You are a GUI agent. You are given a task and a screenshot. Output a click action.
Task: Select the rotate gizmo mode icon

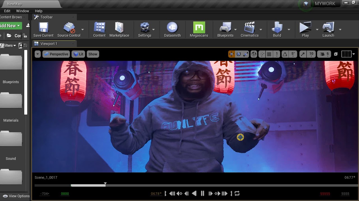tap(239, 54)
